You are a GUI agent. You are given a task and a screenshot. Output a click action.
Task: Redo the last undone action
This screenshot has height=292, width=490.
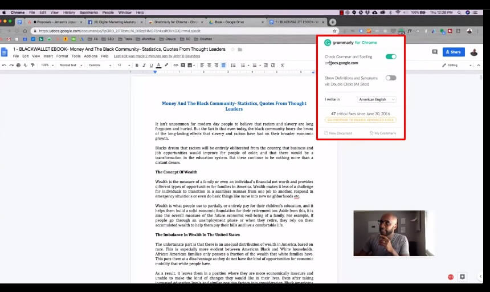[x=11, y=66]
